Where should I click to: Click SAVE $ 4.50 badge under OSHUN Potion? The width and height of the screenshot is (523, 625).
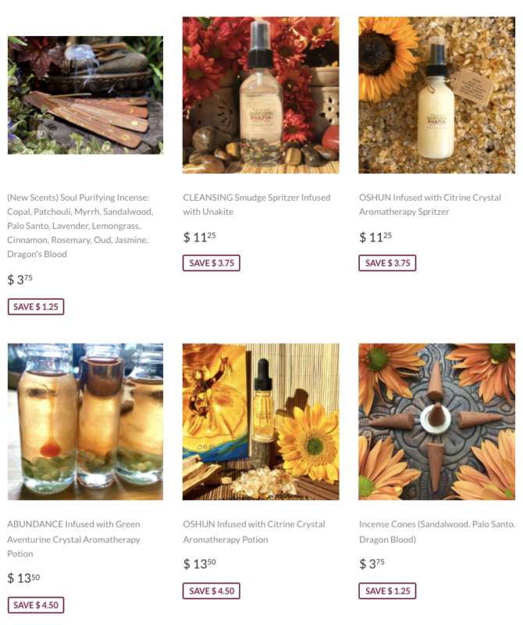click(x=212, y=591)
